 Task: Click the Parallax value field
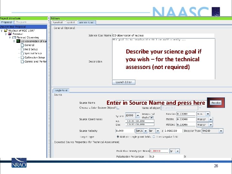pos(186,114)
